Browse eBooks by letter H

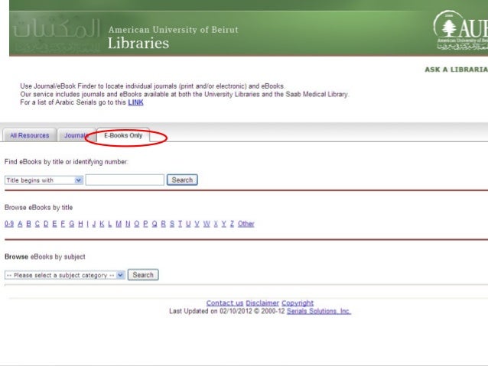80,224
